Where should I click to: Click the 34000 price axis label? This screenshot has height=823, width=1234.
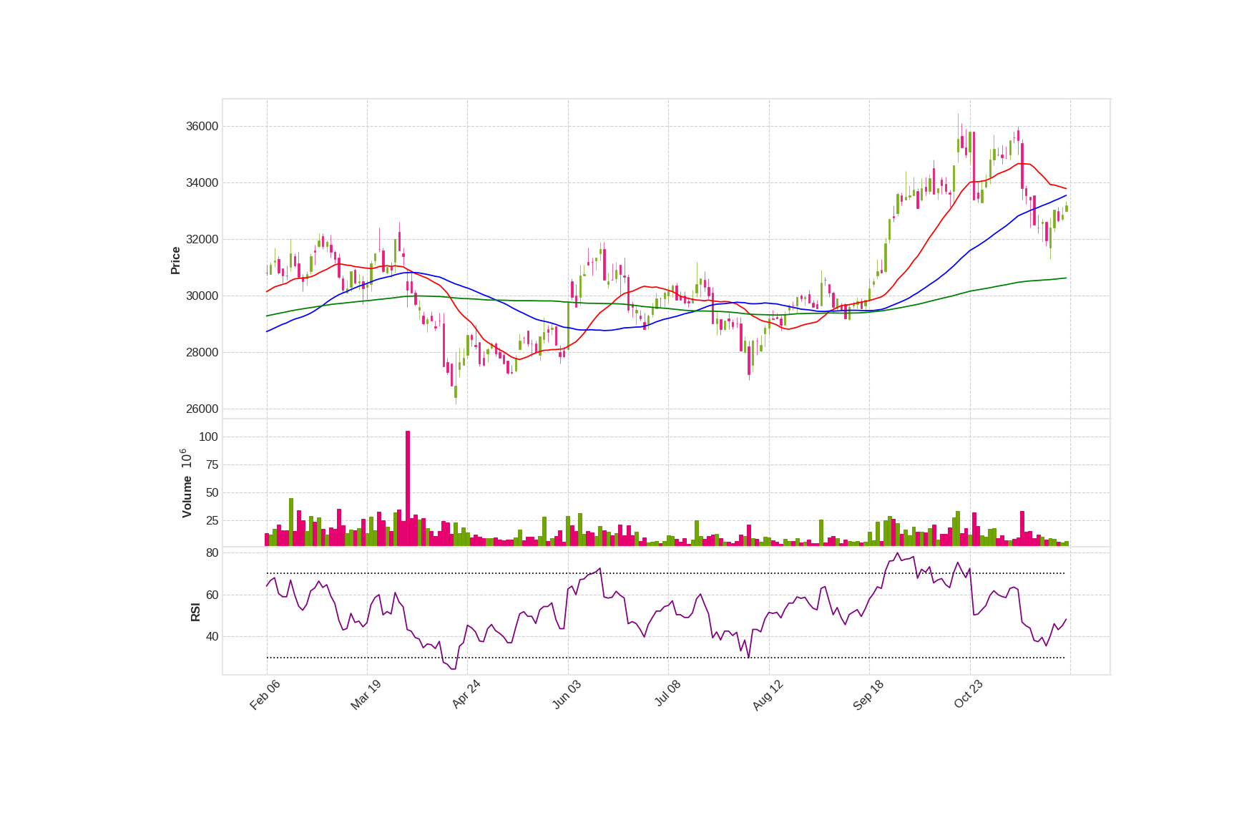(x=202, y=183)
